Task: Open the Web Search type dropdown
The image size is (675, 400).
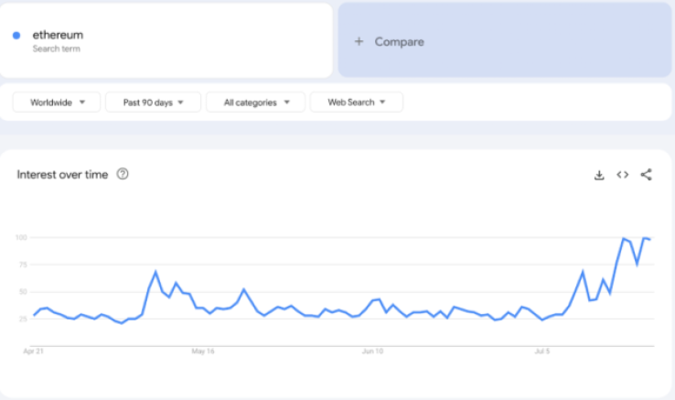Action: click(356, 103)
